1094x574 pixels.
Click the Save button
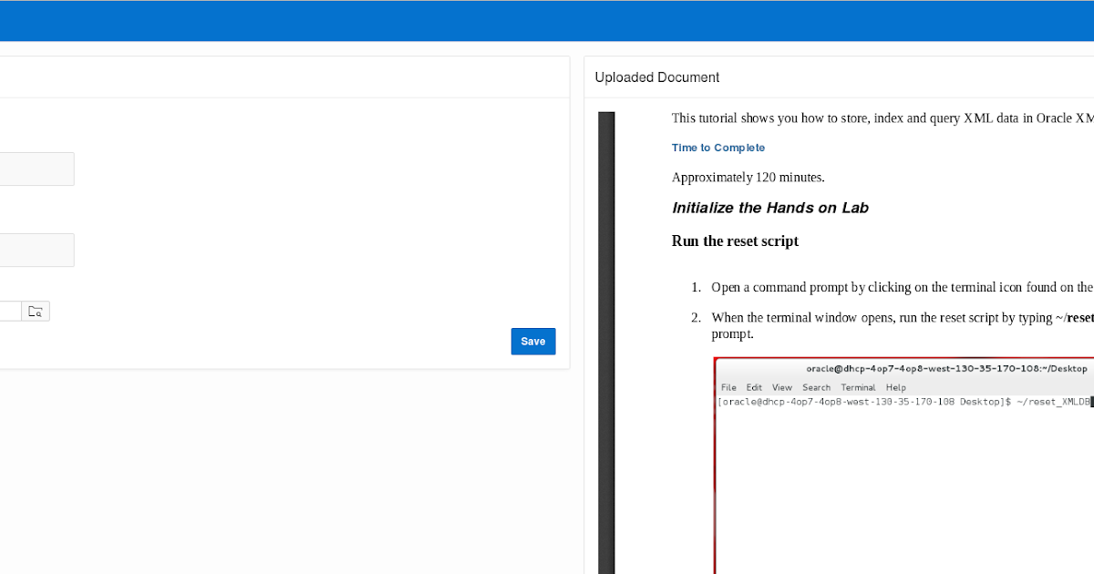[x=532, y=341]
